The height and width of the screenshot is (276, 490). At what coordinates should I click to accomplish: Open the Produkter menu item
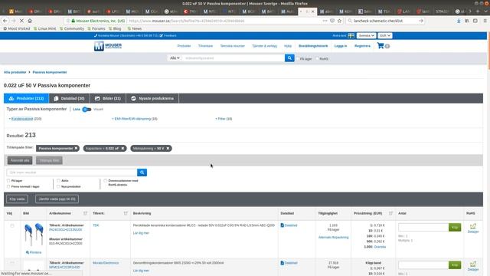pos(184,46)
